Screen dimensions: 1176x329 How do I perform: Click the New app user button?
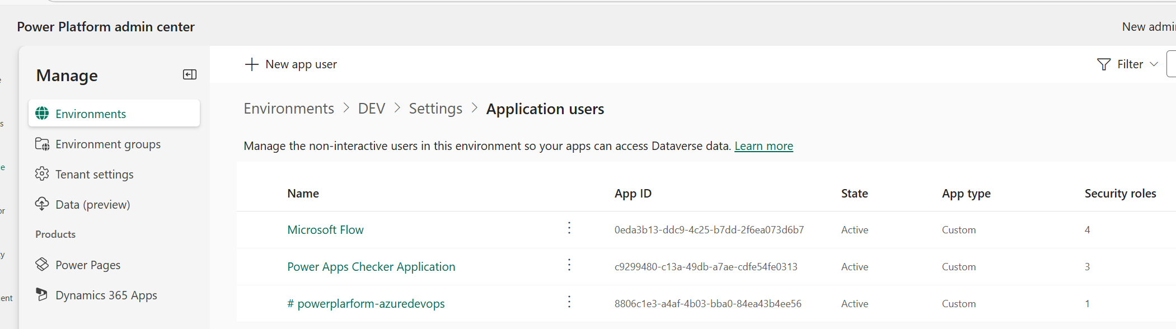tap(291, 64)
